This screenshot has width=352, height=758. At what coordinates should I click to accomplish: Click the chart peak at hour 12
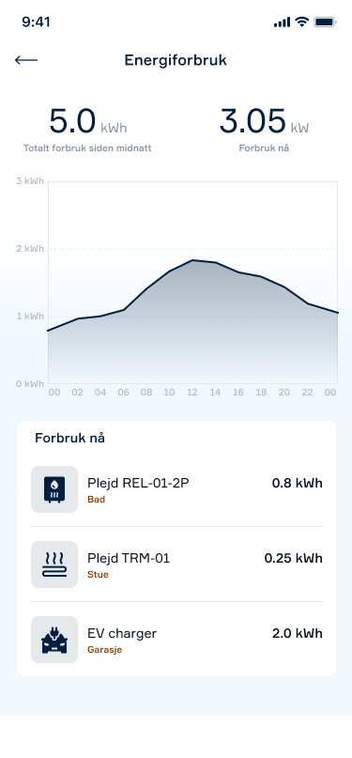[x=192, y=260]
